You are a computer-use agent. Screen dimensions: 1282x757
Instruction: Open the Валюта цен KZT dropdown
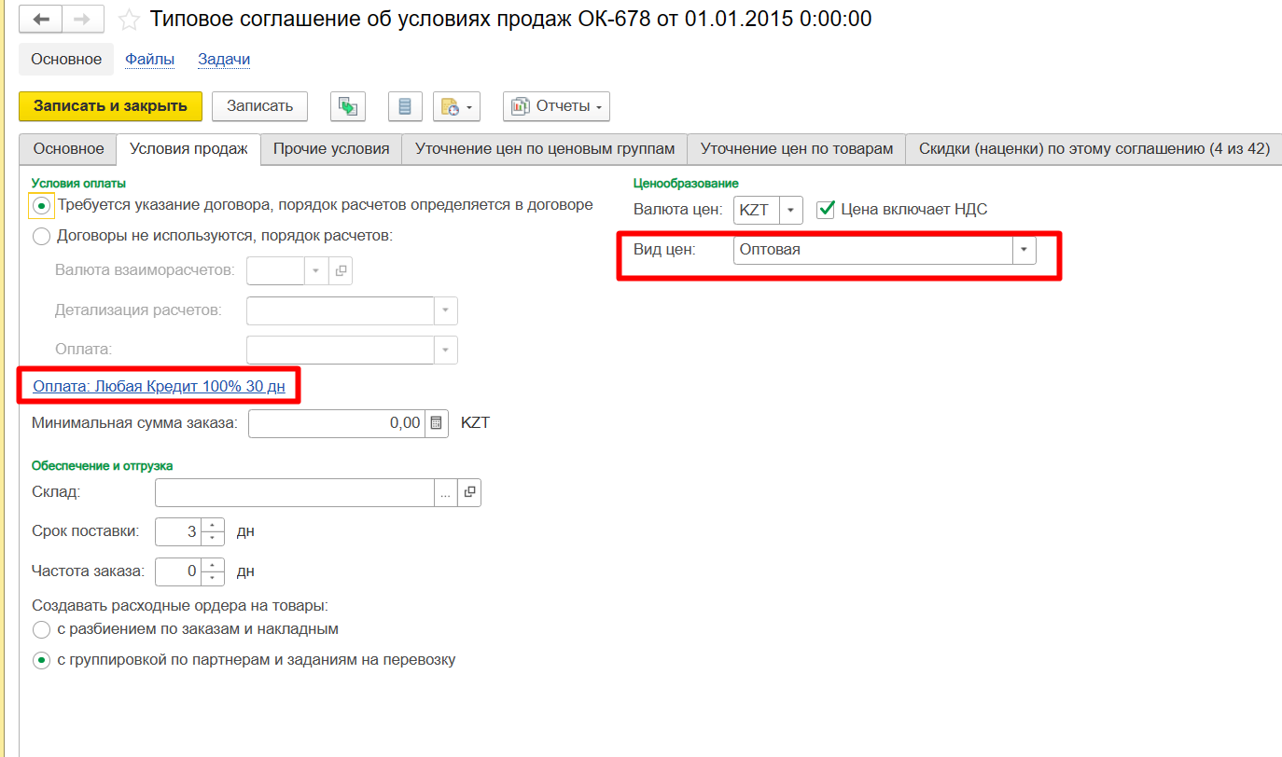coord(790,210)
